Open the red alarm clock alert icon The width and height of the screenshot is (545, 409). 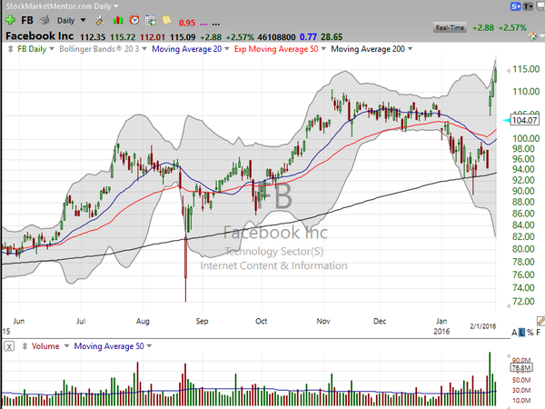point(134,20)
